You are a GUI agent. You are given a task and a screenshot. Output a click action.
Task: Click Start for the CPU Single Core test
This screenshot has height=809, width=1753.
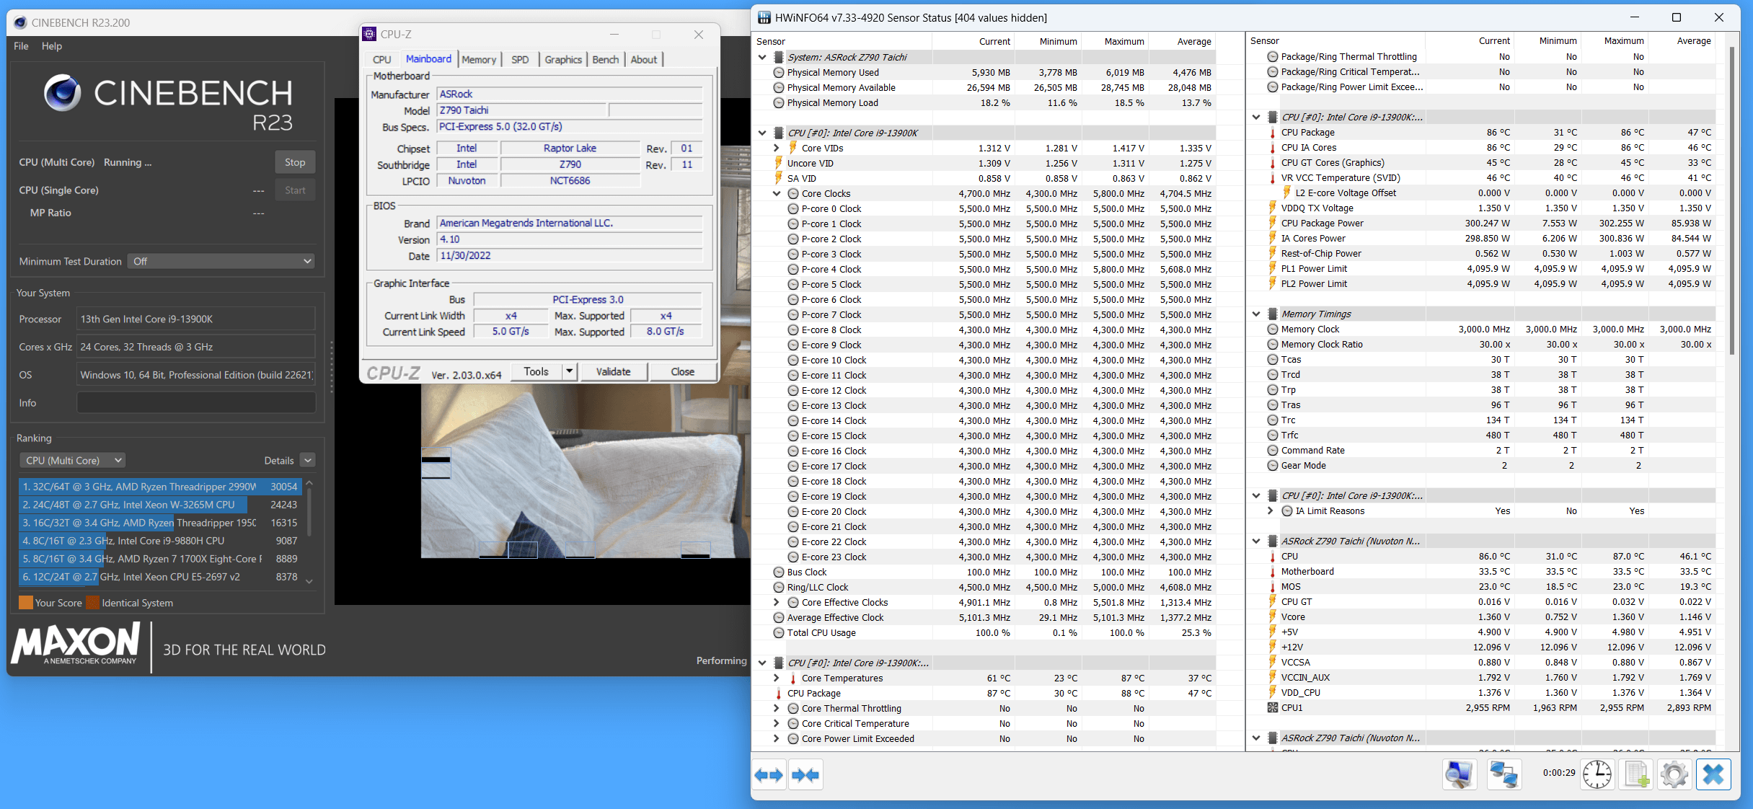pyautogui.click(x=295, y=190)
